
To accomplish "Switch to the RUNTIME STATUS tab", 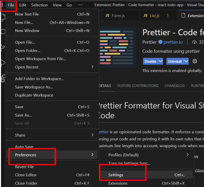I will pyautogui.click(x=197, y=85).
